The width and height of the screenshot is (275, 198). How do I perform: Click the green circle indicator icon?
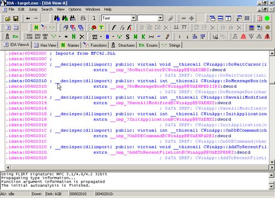coord(267,19)
